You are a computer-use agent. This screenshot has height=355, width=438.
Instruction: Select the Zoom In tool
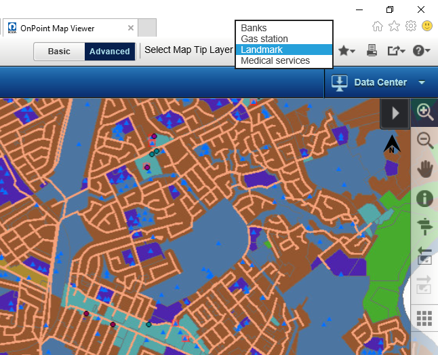[x=425, y=112]
